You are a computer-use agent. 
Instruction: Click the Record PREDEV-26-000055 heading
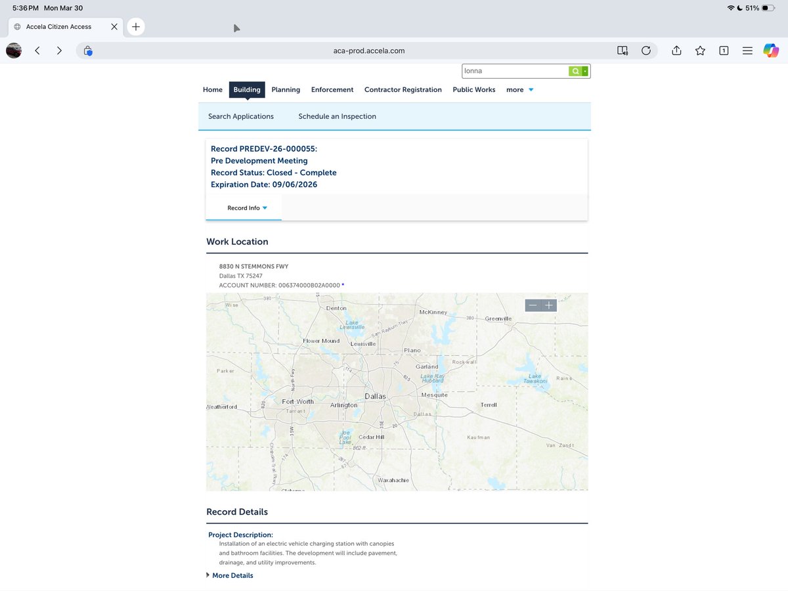click(x=264, y=149)
